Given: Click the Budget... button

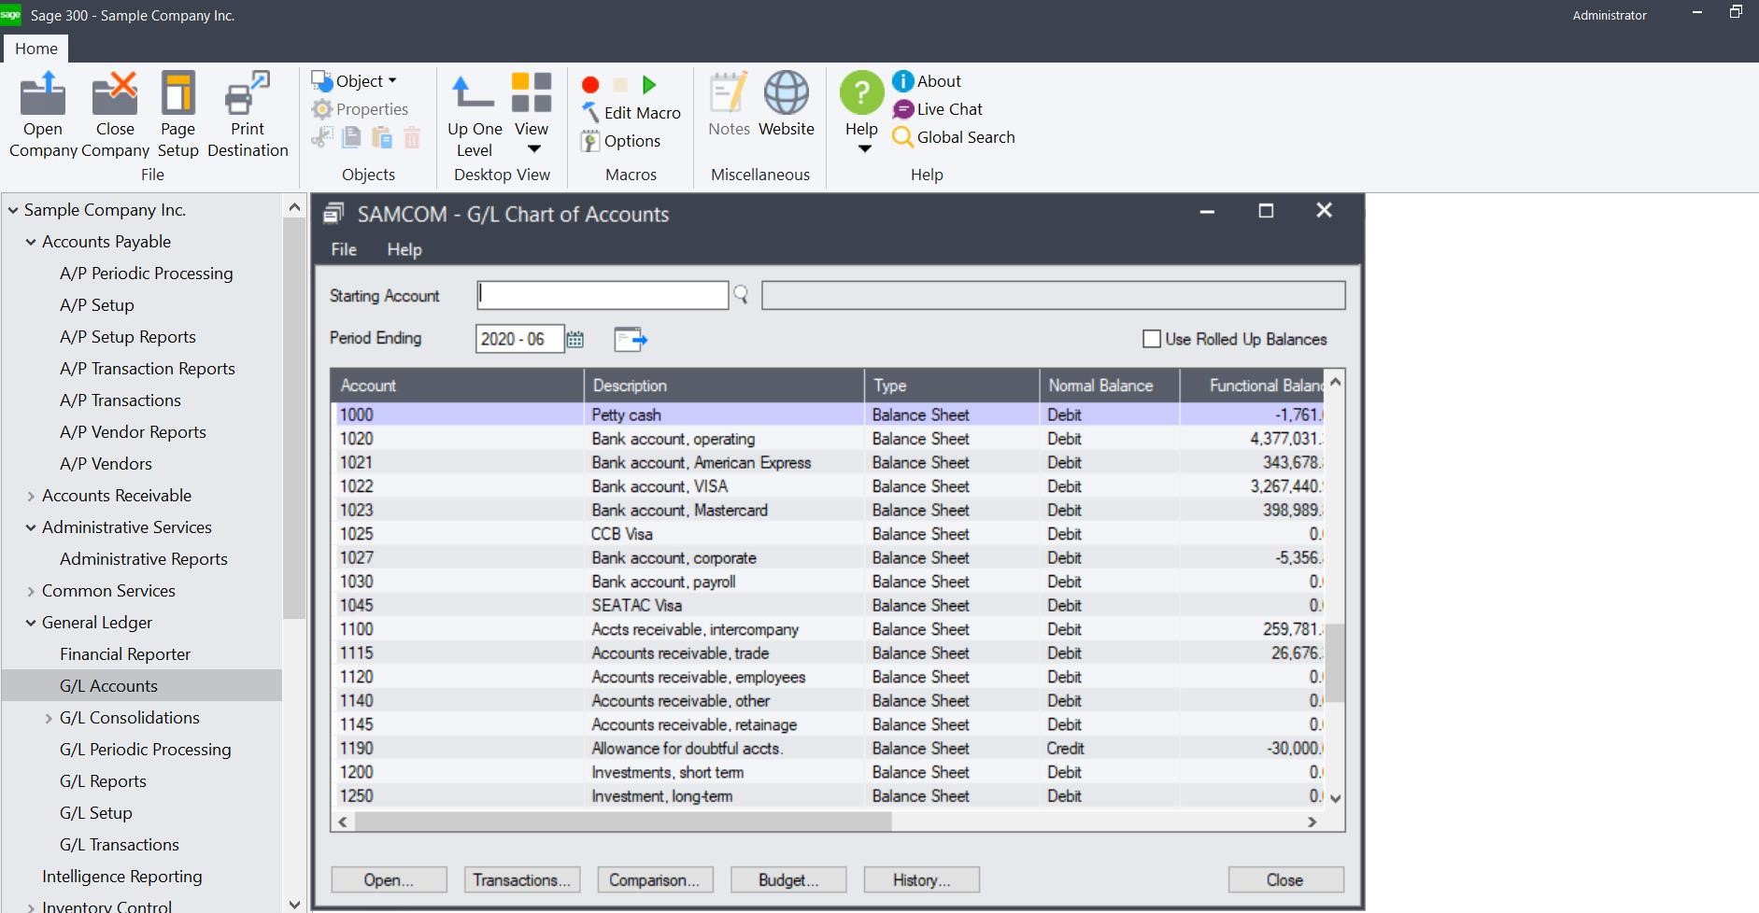Looking at the screenshot, I should (788, 880).
